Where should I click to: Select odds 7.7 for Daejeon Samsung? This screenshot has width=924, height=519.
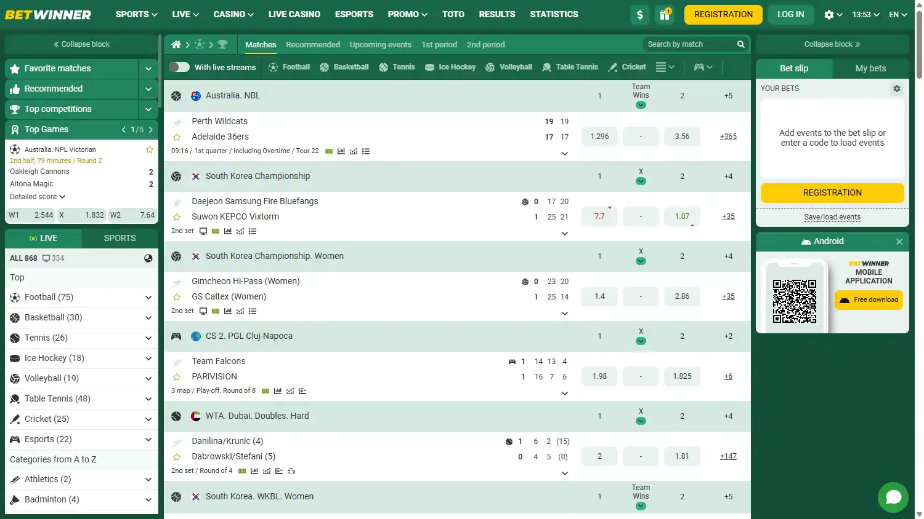[x=599, y=216]
